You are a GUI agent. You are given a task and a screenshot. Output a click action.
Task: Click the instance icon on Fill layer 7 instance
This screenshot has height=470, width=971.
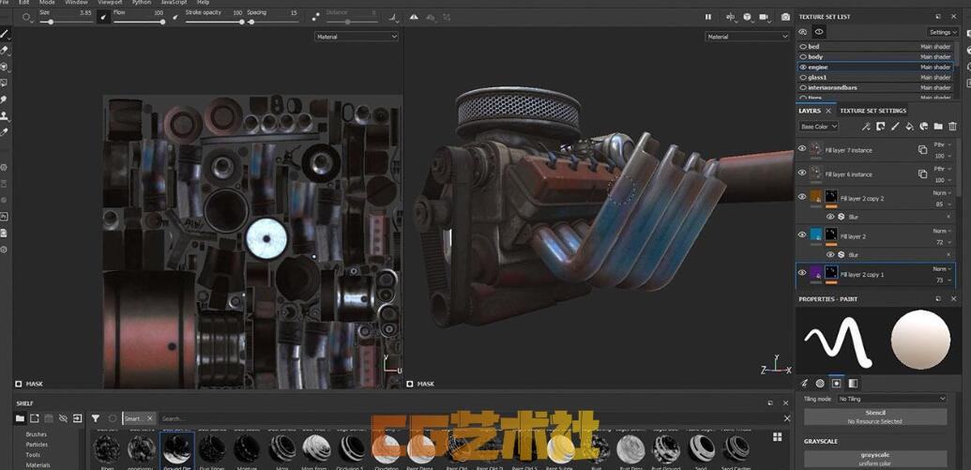point(922,150)
